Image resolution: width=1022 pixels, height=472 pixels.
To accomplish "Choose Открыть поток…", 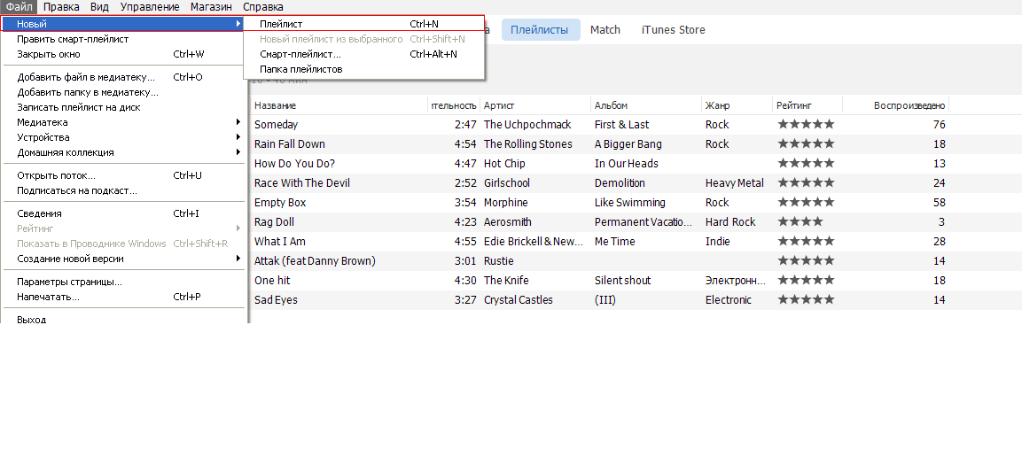I will pyautogui.click(x=123, y=175).
